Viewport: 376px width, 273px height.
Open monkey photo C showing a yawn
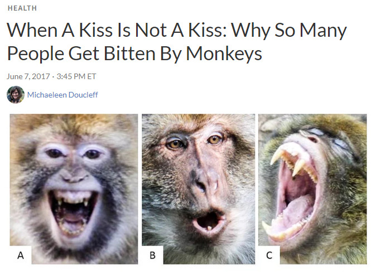(312, 189)
